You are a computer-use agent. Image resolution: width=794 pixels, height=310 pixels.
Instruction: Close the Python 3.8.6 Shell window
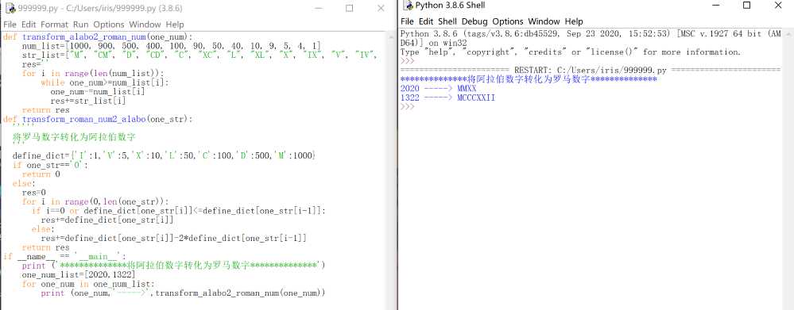coord(778,5)
